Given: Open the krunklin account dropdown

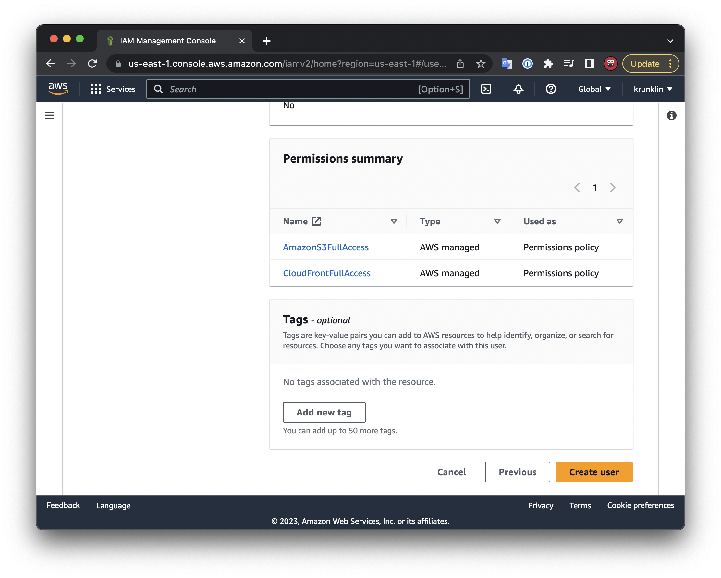Looking at the screenshot, I should click(x=653, y=89).
